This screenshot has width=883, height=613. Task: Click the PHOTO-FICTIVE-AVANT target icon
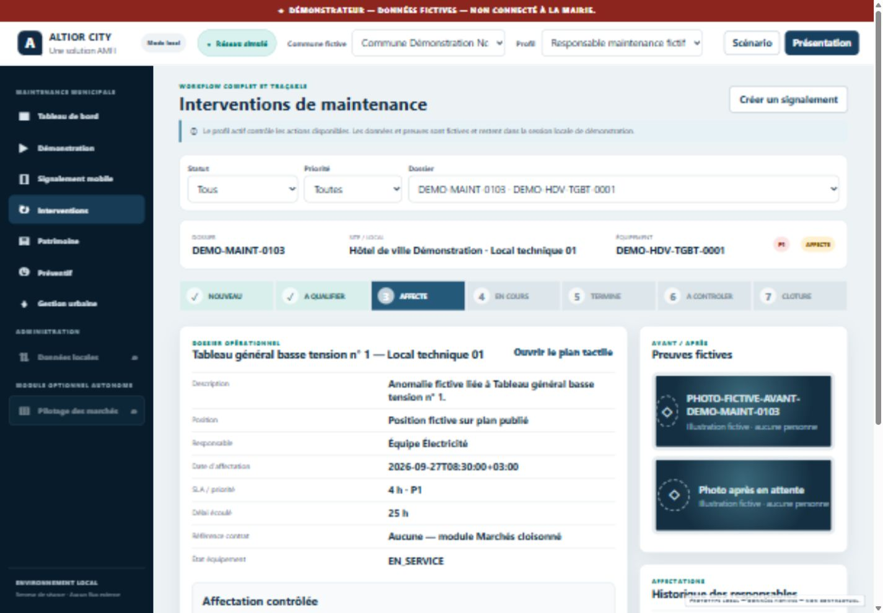pos(667,412)
